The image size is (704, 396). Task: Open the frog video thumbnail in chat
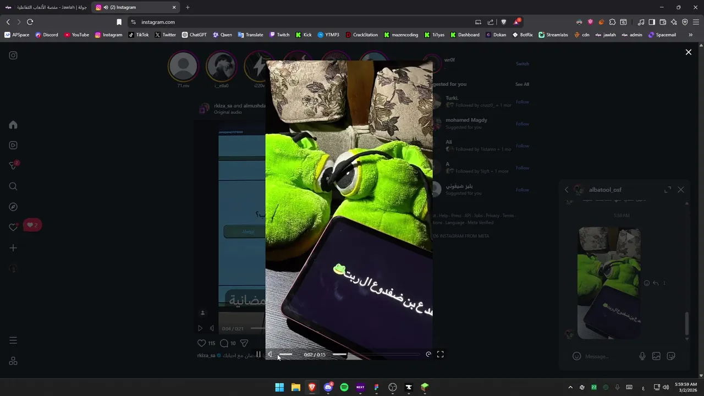609,283
